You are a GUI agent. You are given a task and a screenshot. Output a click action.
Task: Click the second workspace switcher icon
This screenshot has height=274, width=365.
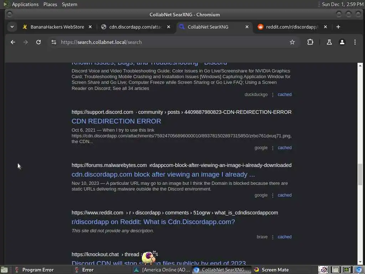pyautogui.click(x=335, y=270)
